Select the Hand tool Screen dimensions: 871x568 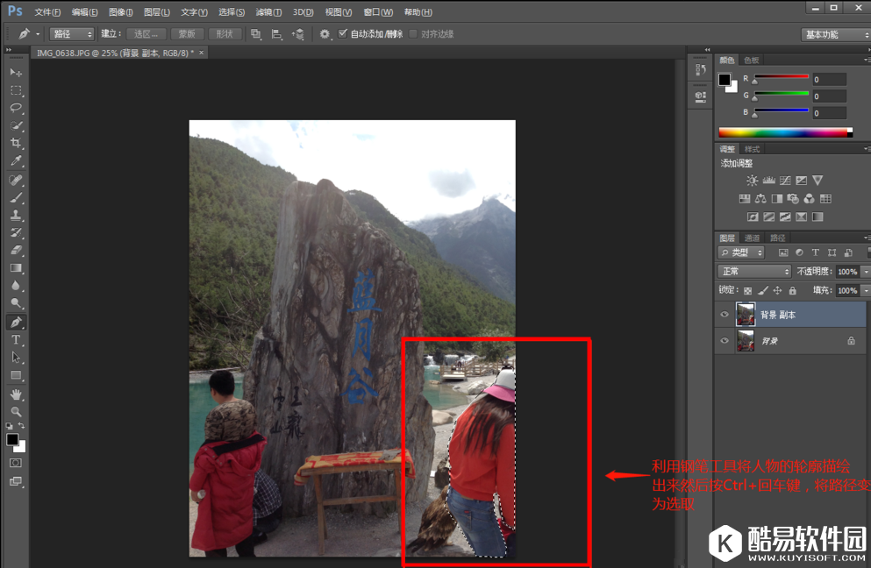(x=16, y=394)
